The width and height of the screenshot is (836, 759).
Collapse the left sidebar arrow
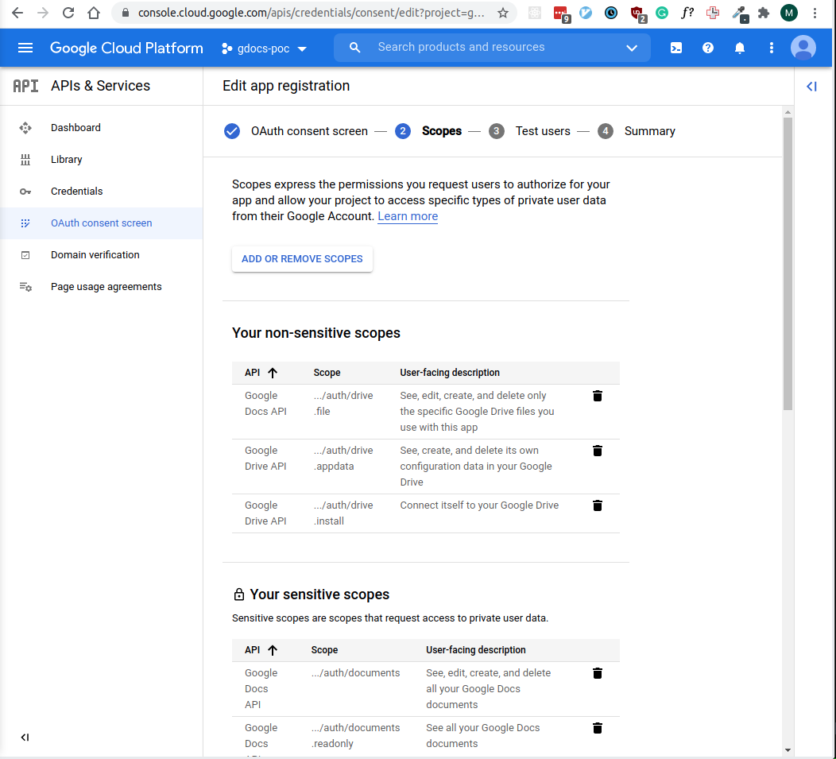pos(25,737)
